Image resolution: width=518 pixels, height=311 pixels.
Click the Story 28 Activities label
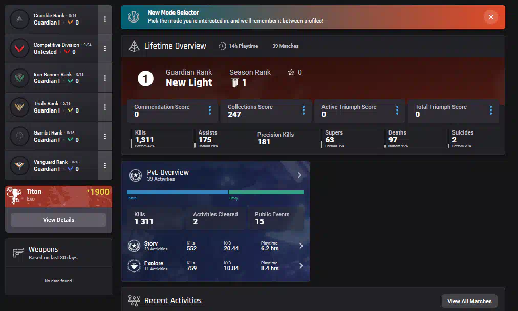[156, 249]
